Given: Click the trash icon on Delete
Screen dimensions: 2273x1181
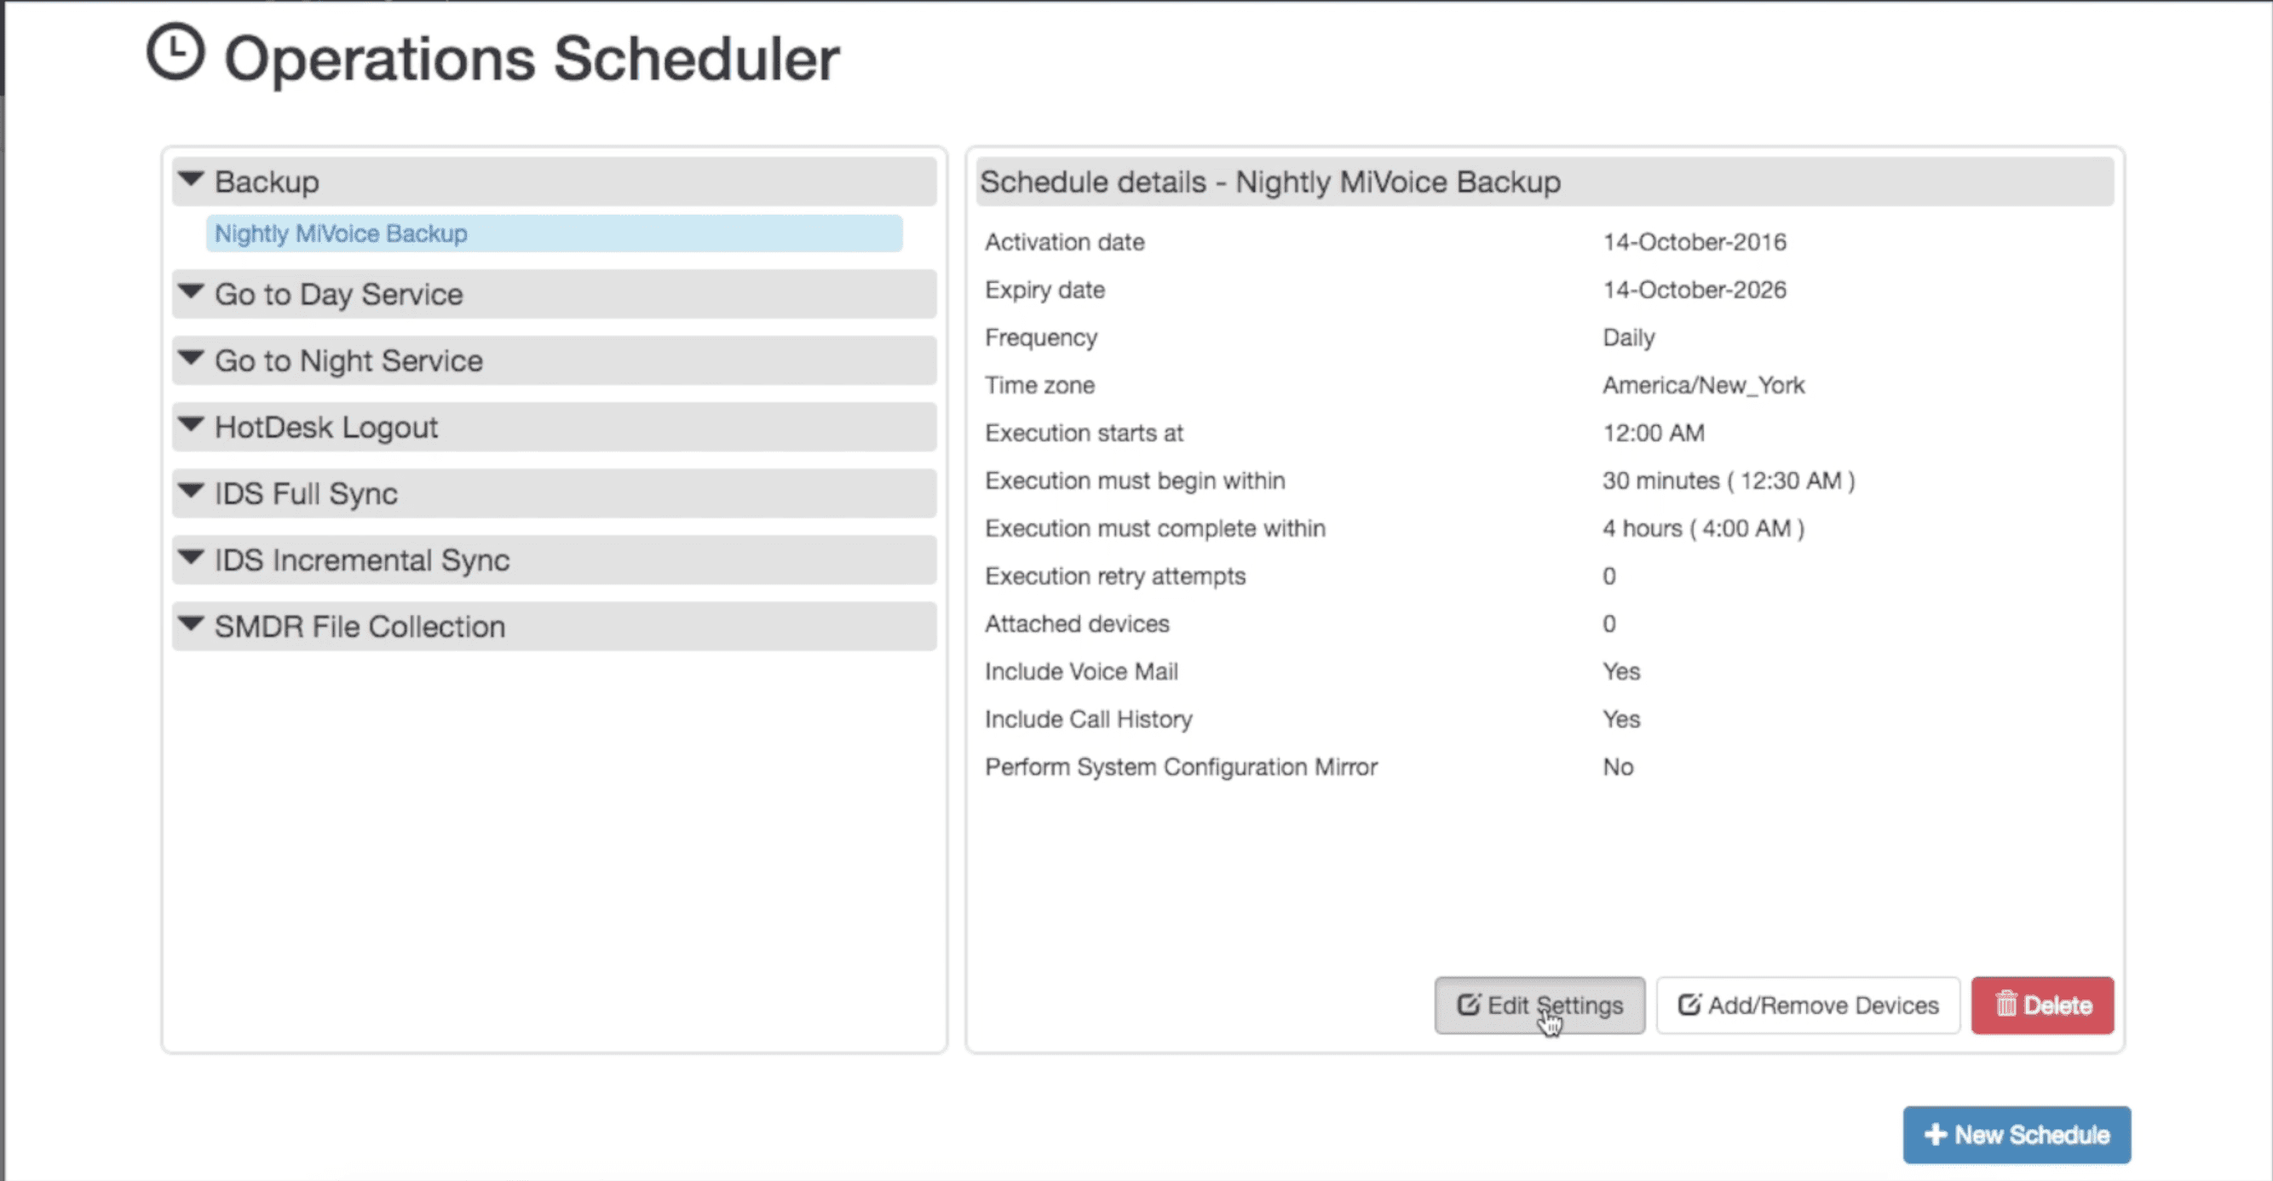Looking at the screenshot, I should 2005,1004.
